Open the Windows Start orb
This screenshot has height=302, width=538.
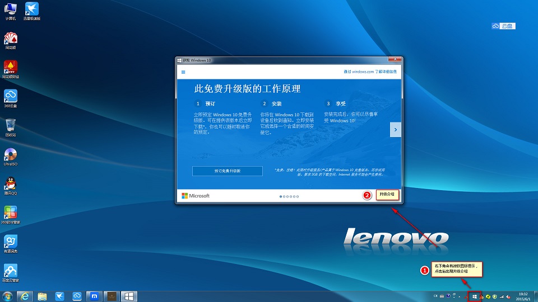7,296
